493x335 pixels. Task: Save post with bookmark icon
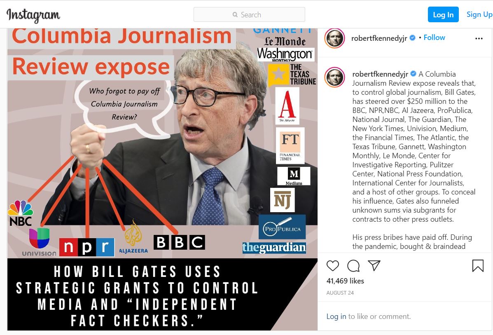coord(478,266)
